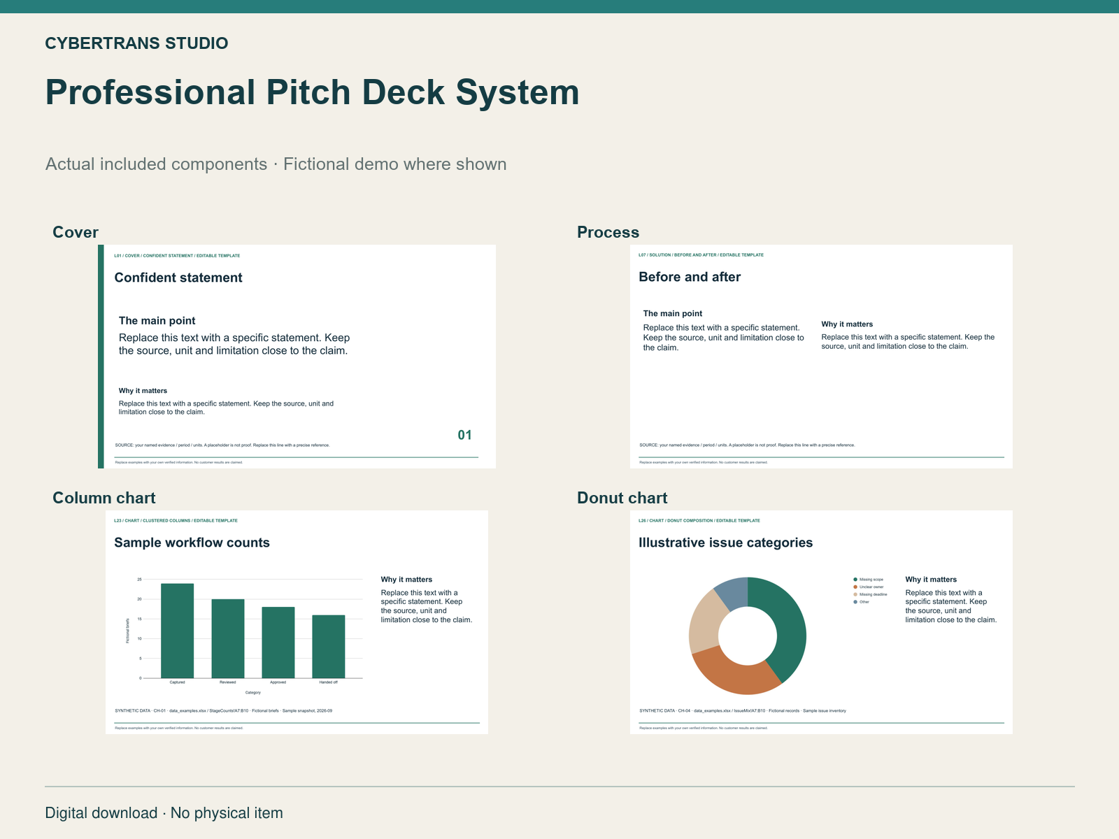Select the 'Before and after' slide title
Screen dimensions: 1119x839
pos(690,277)
